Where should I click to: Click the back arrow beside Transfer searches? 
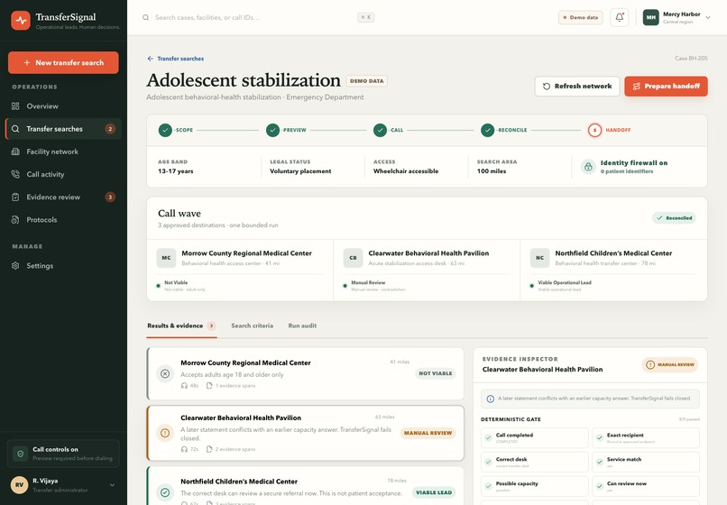pyautogui.click(x=151, y=59)
